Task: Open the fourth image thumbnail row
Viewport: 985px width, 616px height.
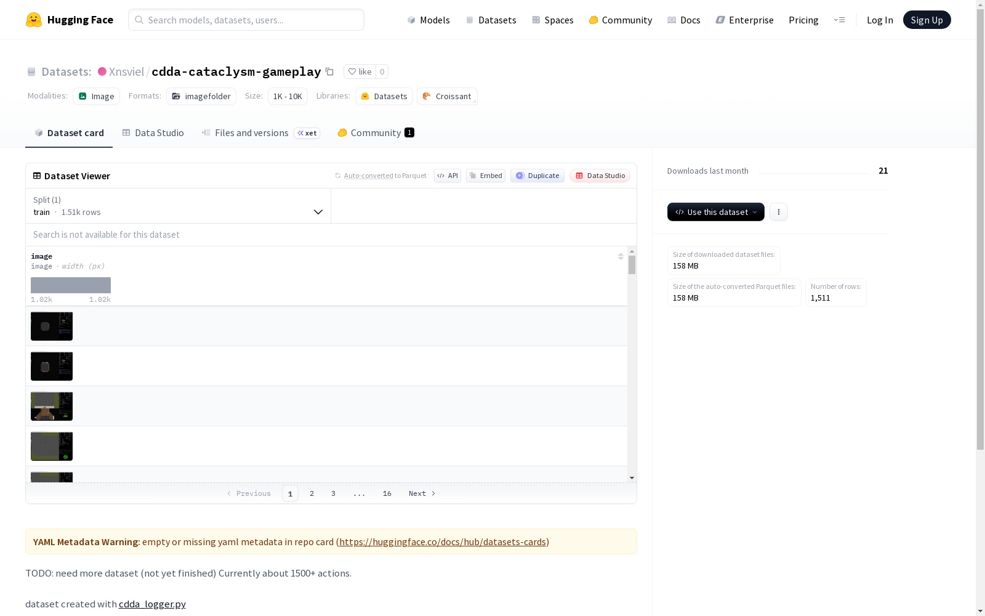Action: (52, 447)
